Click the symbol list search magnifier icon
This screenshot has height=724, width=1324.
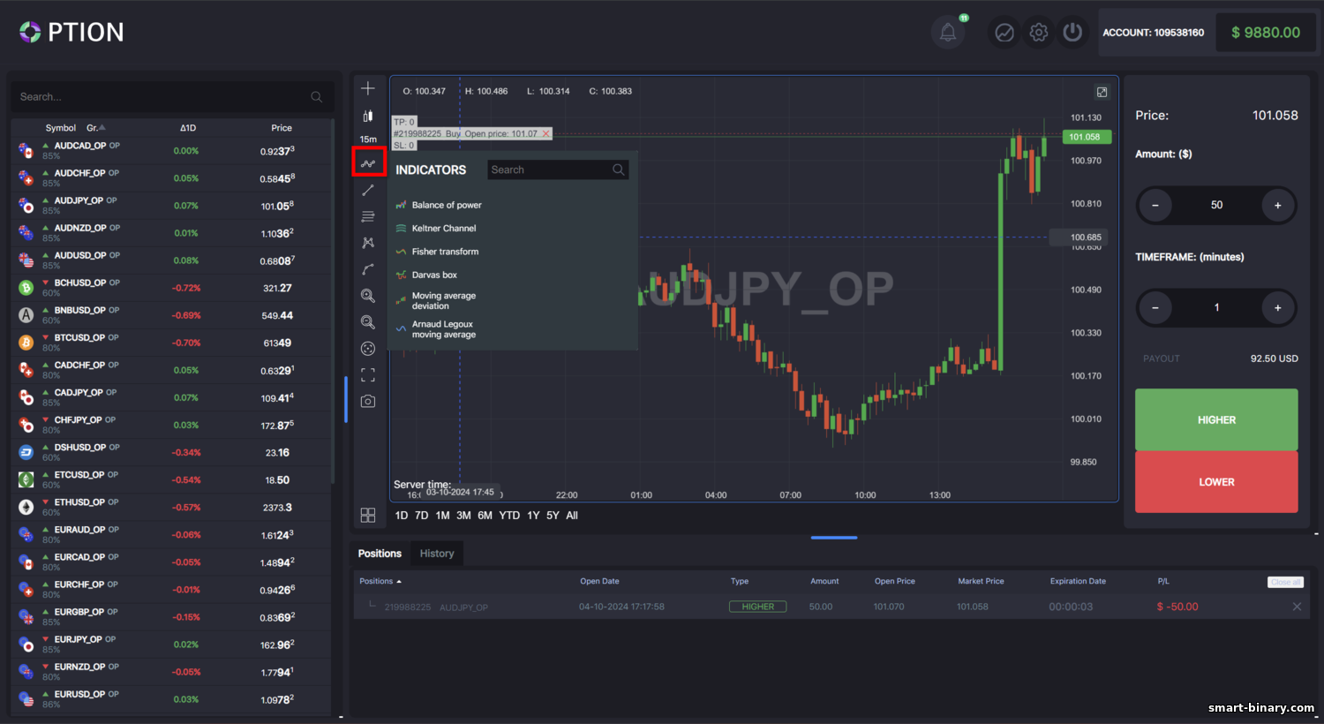tap(316, 97)
